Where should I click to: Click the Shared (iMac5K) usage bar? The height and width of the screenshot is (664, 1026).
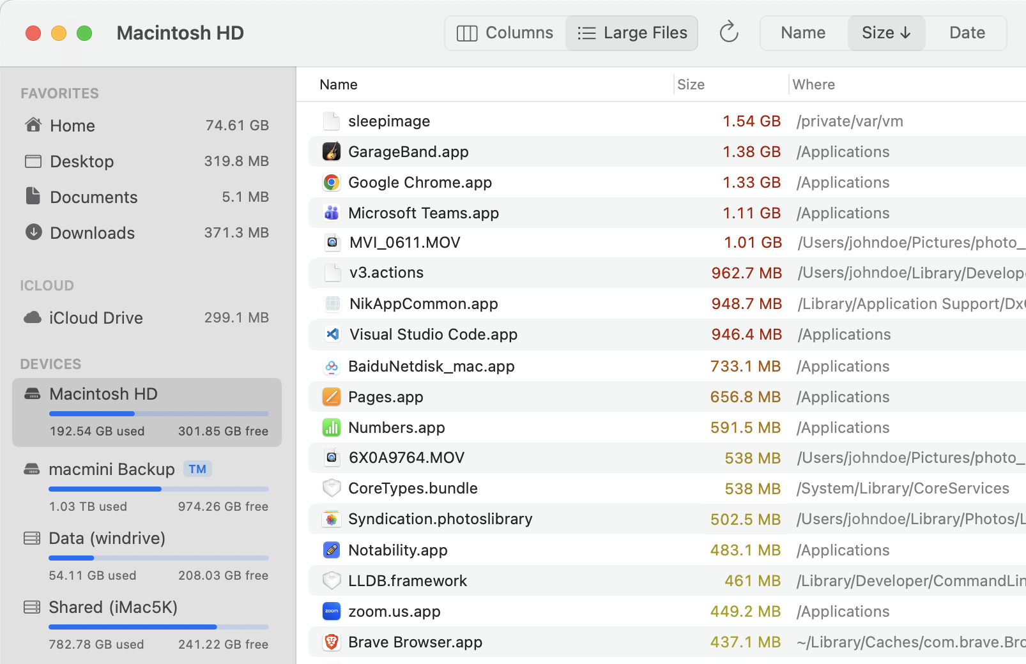[158, 627]
